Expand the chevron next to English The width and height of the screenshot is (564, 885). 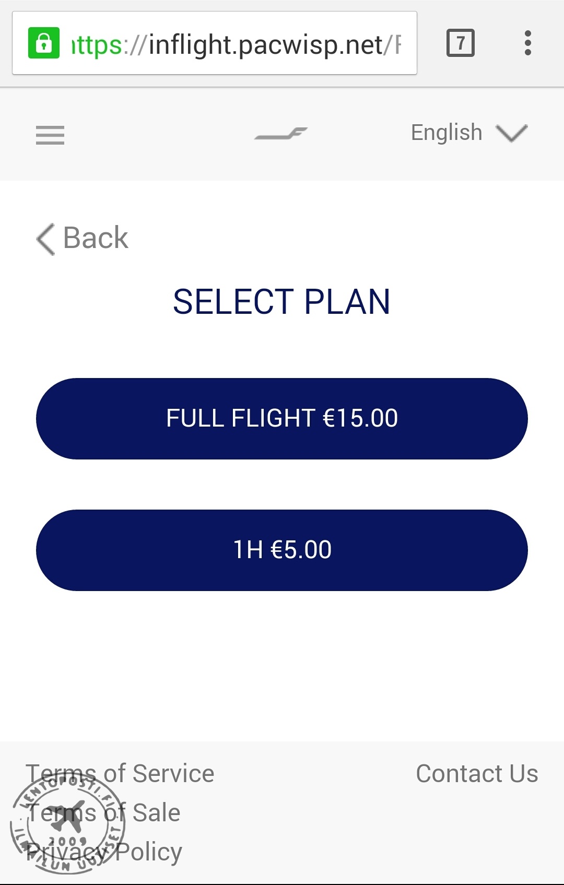(512, 133)
